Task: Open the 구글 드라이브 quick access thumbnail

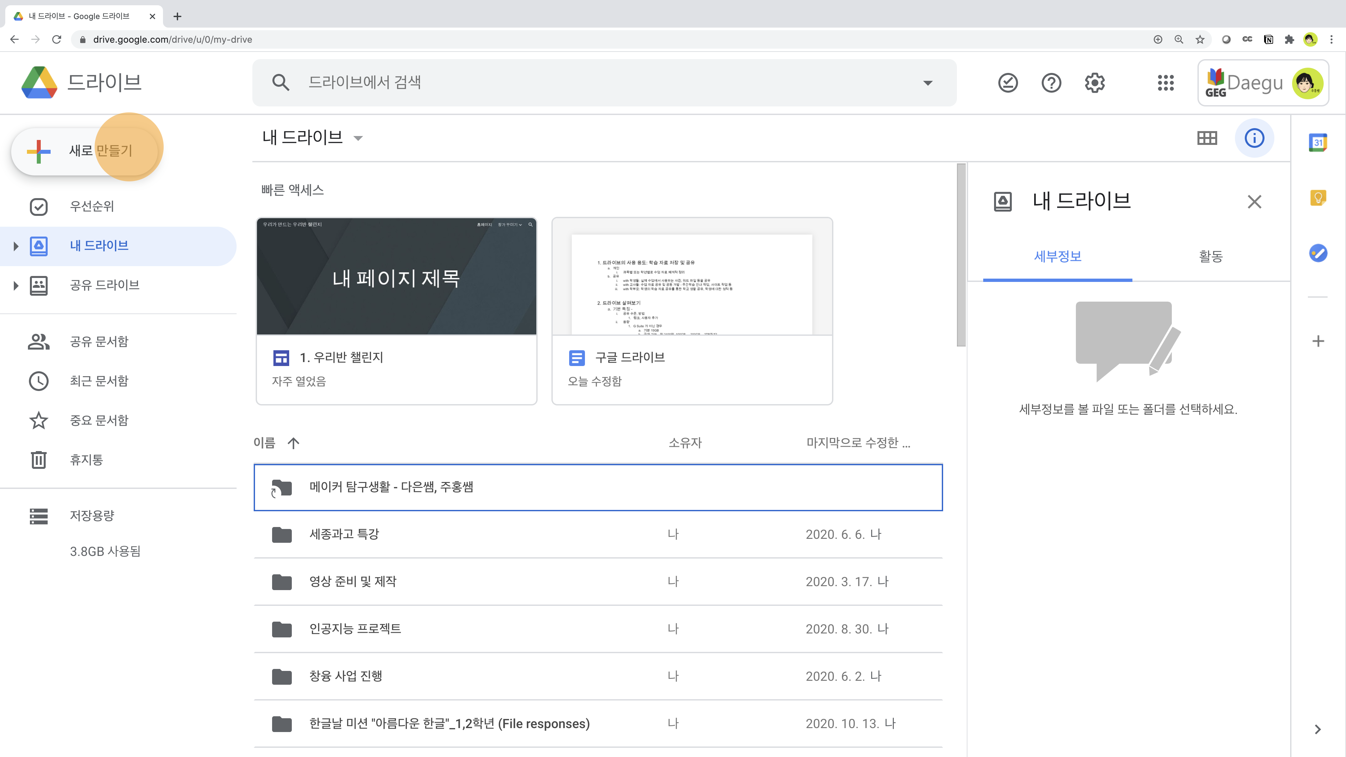Action: [x=692, y=277]
